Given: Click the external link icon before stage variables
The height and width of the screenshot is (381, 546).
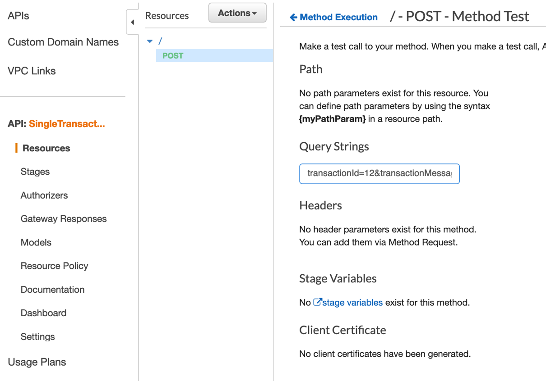Looking at the screenshot, I should [318, 302].
